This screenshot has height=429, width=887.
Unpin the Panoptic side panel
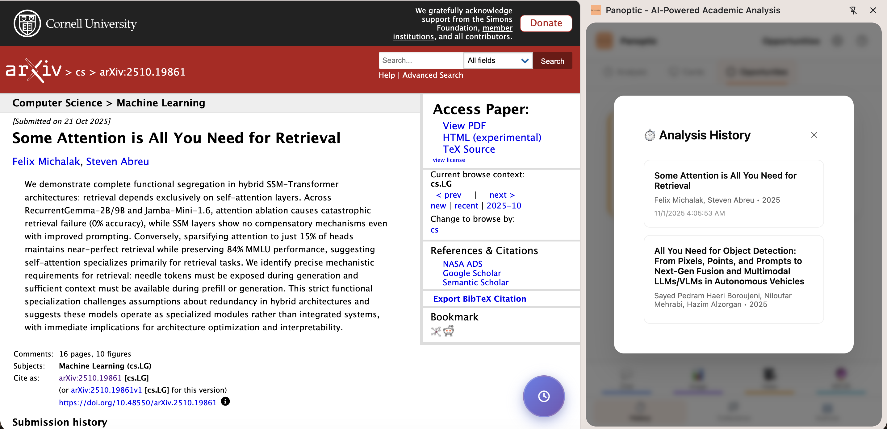(852, 10)
